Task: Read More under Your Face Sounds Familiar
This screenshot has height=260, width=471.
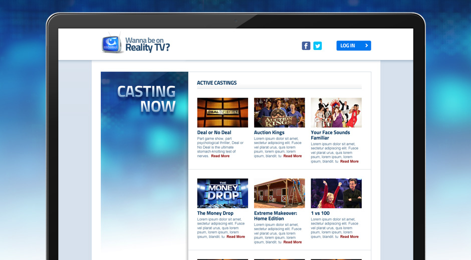Action: click(349, 161)
